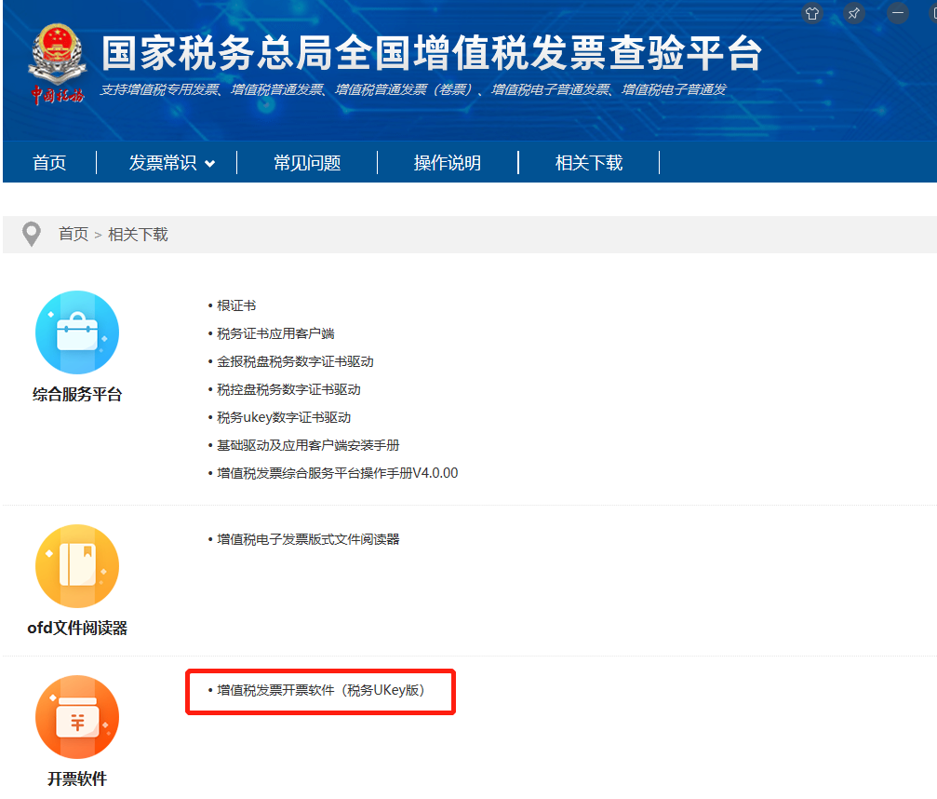Click the 首页 breadcrumb link

(74, 235)
